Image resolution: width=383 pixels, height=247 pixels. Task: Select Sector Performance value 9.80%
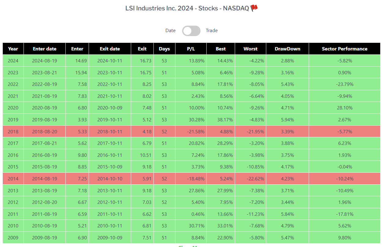tap(345, 238)
